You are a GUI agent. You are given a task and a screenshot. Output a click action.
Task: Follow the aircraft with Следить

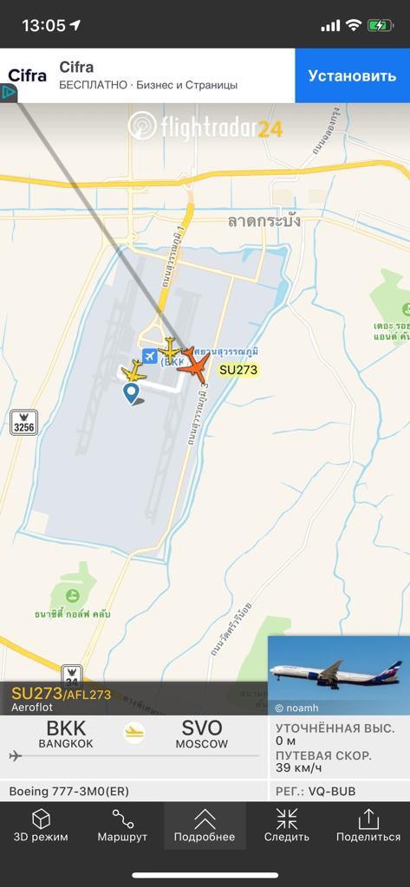pos(287,825)
